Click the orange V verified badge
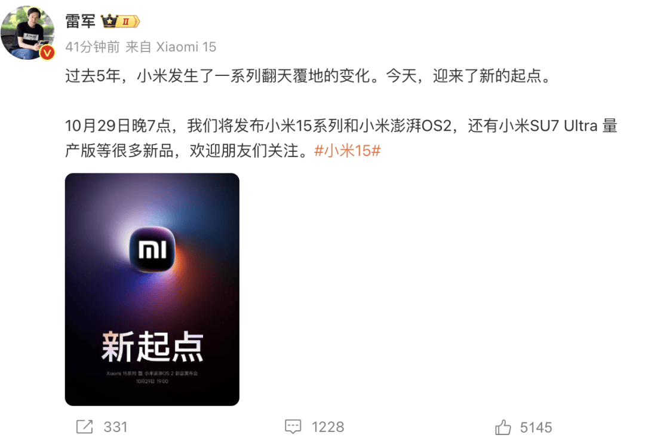Screen dimensions: 645x447 [47, 53]
